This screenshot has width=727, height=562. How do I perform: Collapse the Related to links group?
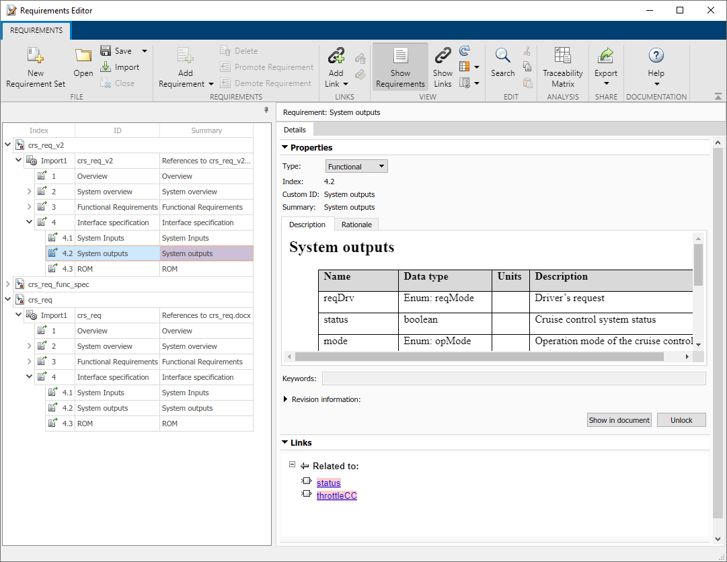(x=292, y=465)
